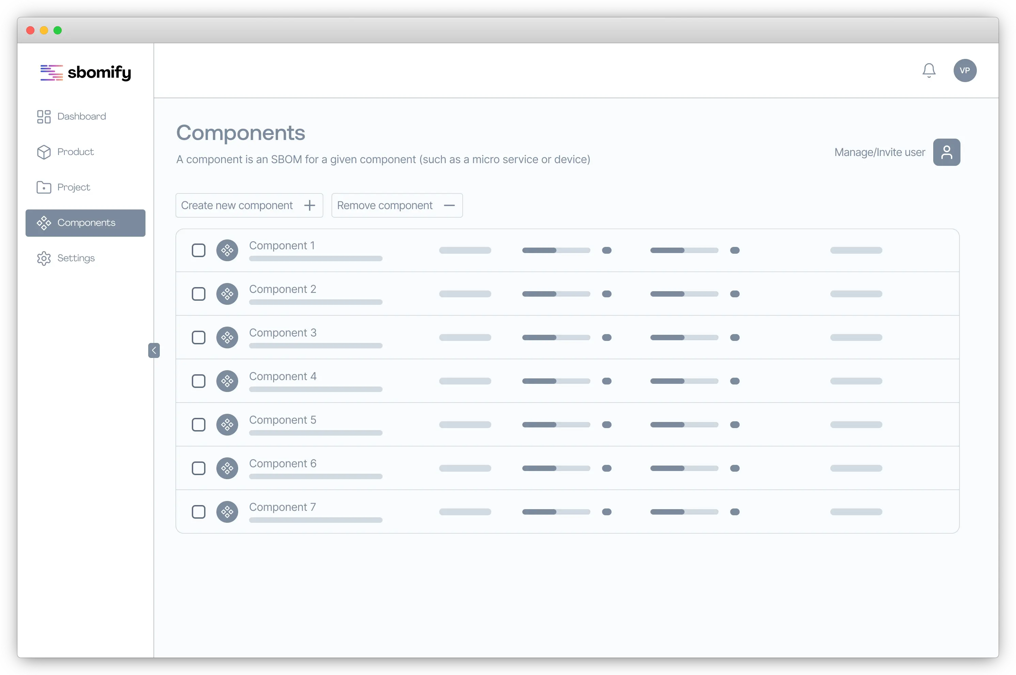Open the Component 4 name
This screenshot has height=675, width=1016.
(x=282, y=376)
